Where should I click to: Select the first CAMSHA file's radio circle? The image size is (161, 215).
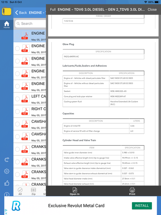(x=17, y=124)
